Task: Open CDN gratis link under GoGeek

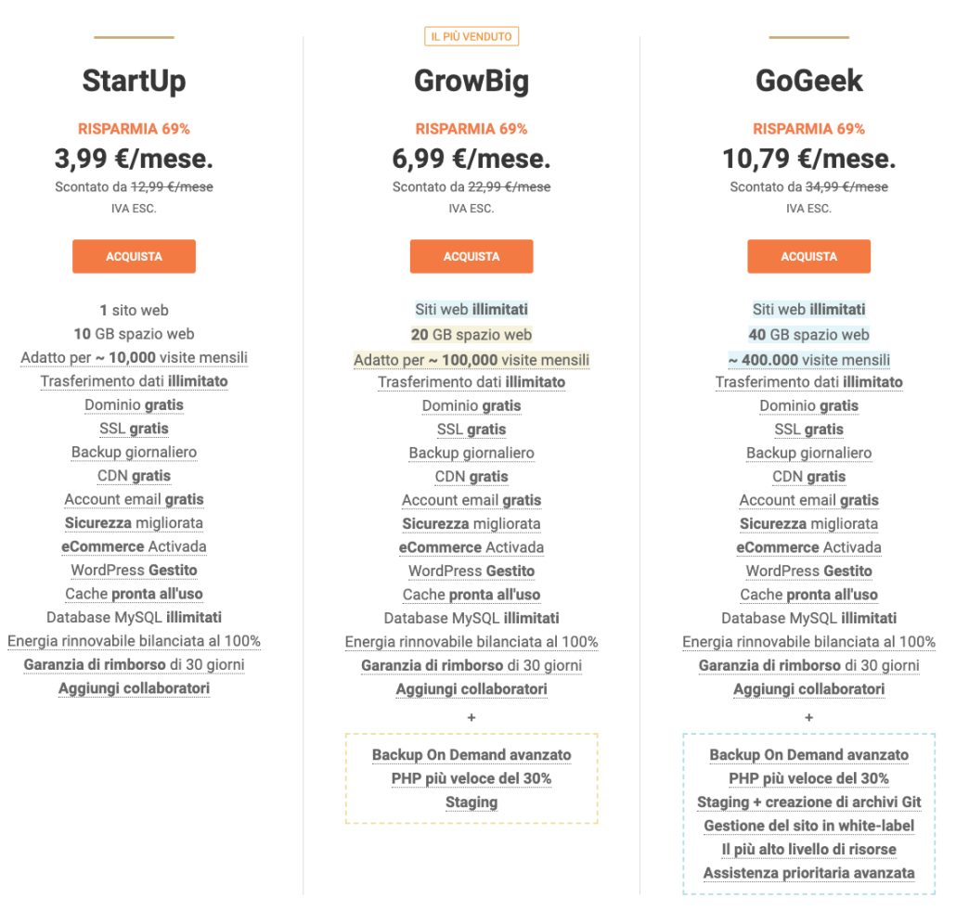Action: pyautogui.click(x=808, y=476)
